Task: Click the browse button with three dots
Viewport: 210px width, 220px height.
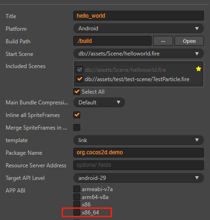Action: (x=163, y=41)
